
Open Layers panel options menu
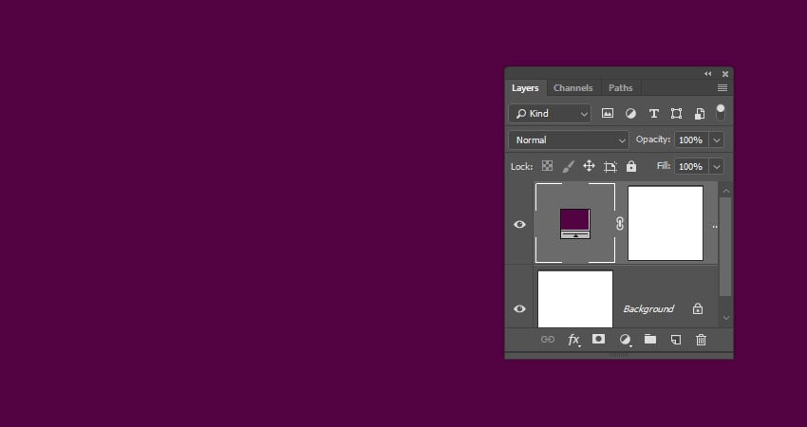click(x=723, y=88)
